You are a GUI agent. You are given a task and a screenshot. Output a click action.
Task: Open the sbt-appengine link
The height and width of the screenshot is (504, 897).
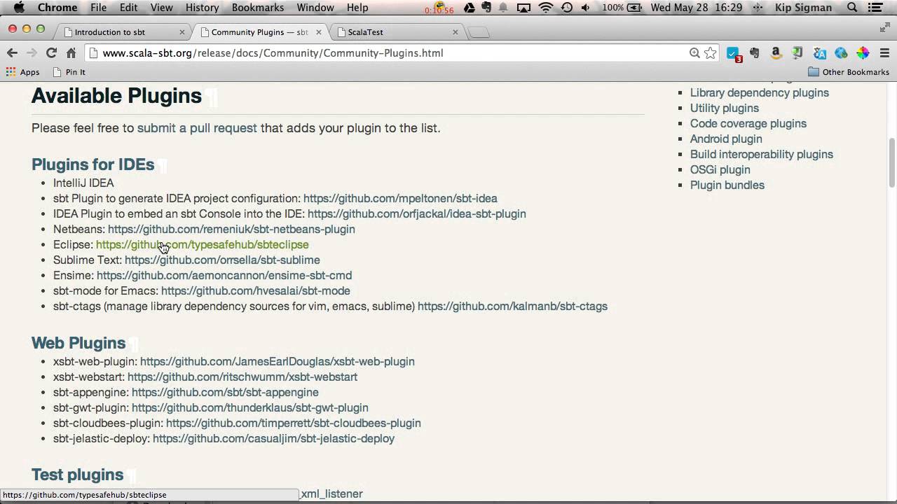(225, 393)
